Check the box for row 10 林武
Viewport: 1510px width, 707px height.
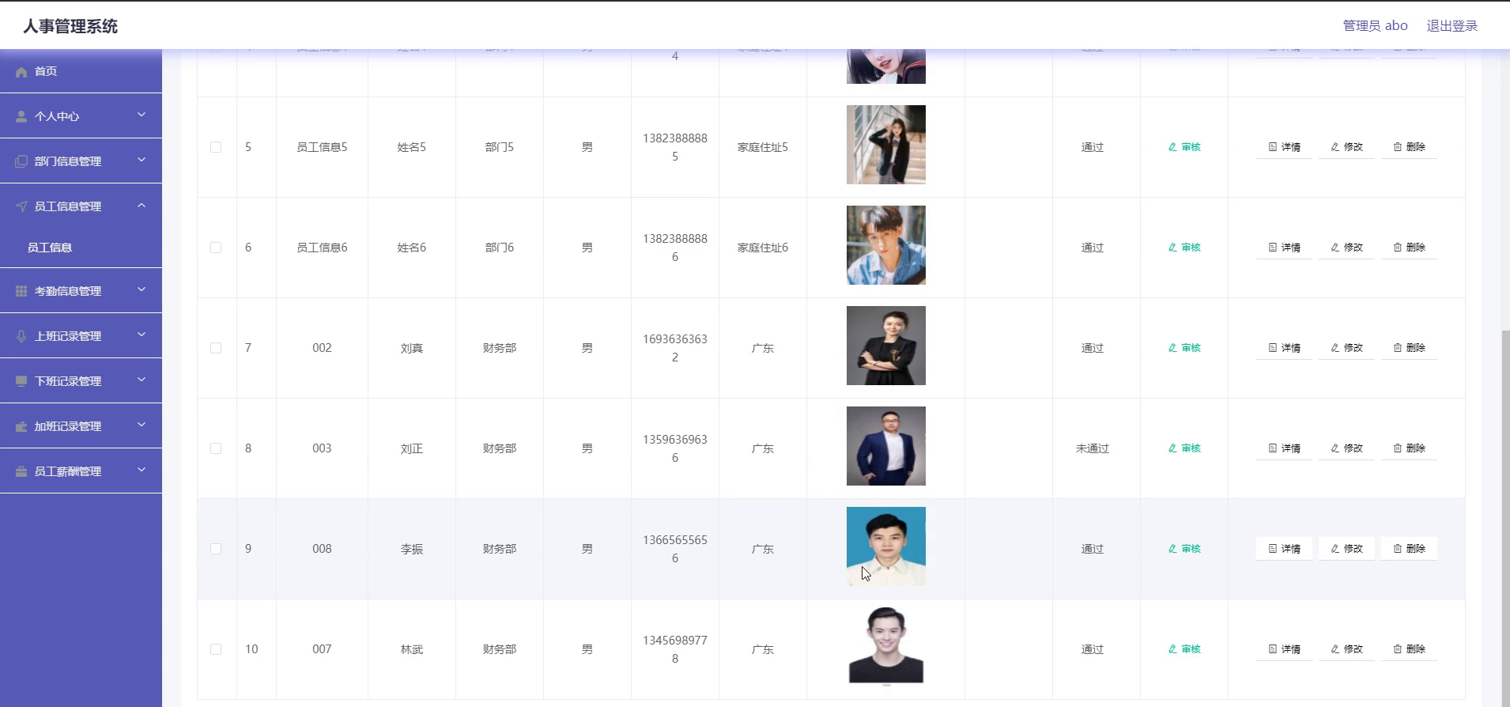[x=216, y=649]
